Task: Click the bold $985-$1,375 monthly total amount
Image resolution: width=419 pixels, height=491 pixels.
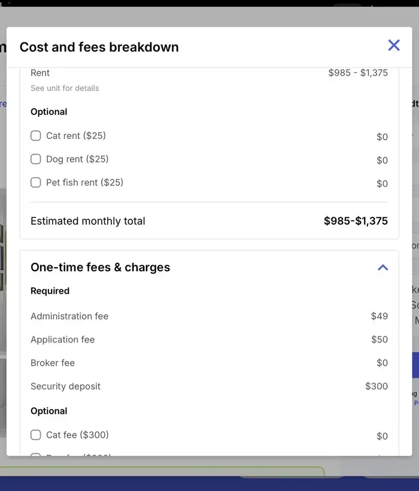Action: click(x=356, y=221)
